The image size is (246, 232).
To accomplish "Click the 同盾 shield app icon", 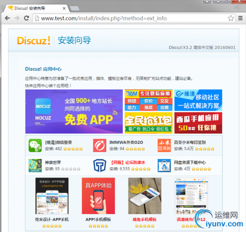I will tap(100, 165).
